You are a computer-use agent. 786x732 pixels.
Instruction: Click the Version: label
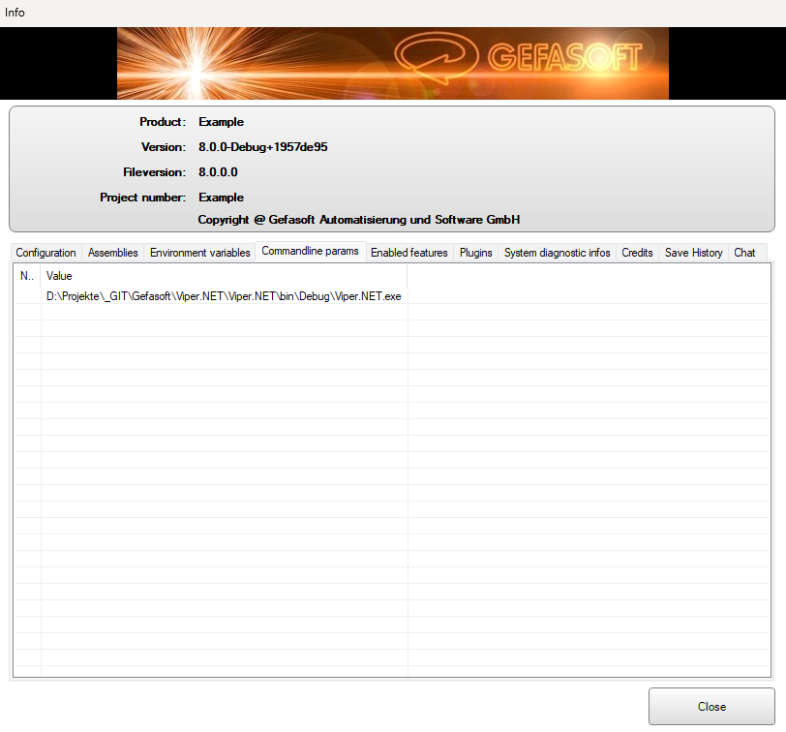pos(164,147)
